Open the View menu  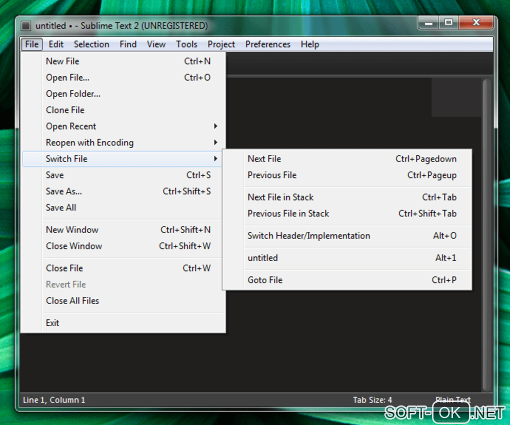coord(156,44)
